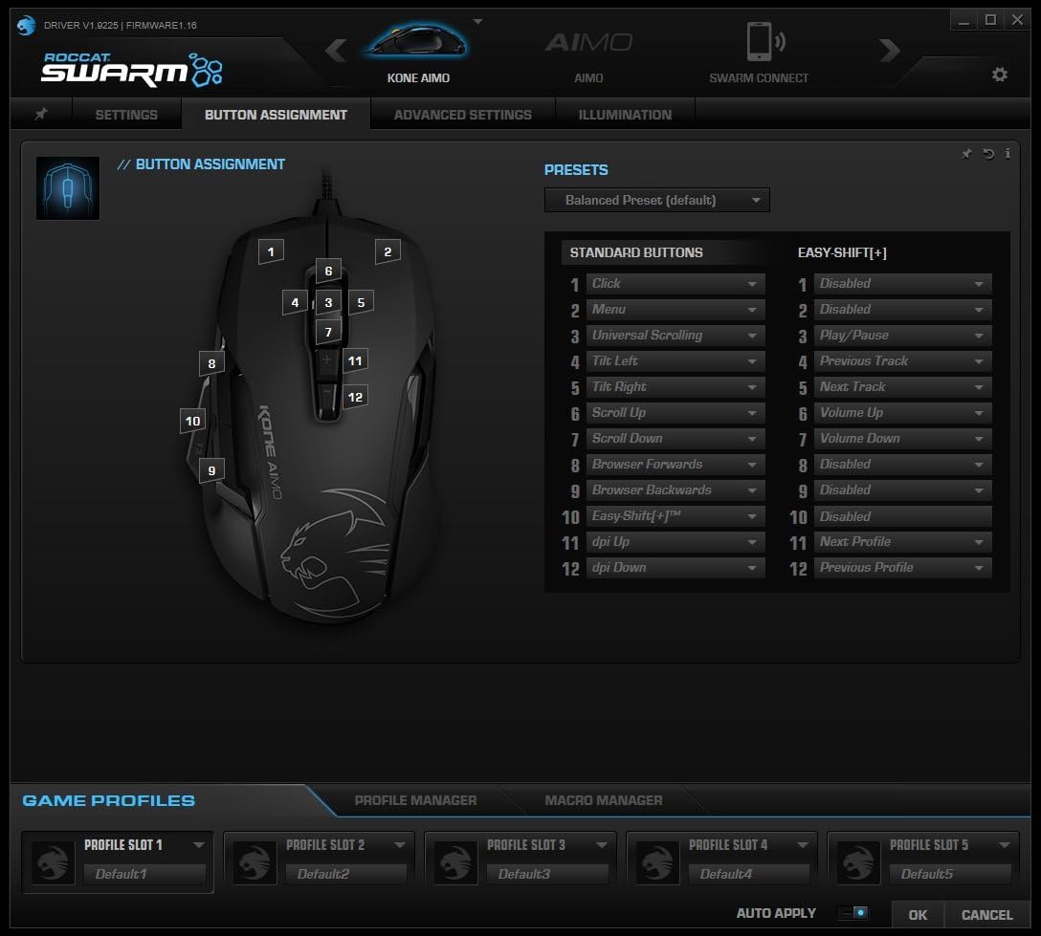Open the Swarm Connect phone icon
Viewport: 1041px width, 936px height.
pos(764,42)
